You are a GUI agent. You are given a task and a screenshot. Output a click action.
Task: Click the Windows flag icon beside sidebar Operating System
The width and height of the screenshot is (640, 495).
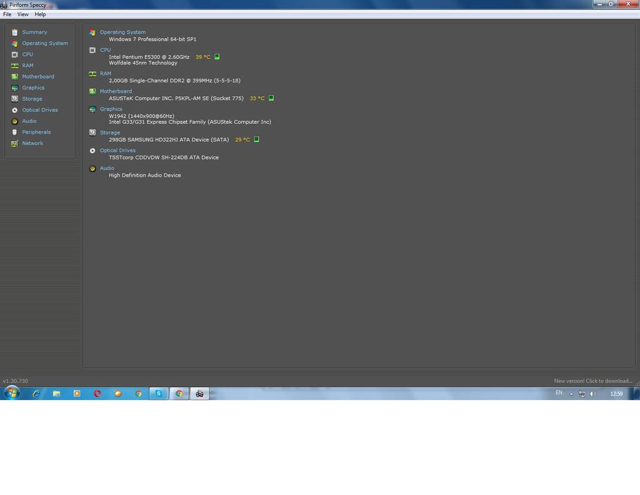(x=15, y=43)
